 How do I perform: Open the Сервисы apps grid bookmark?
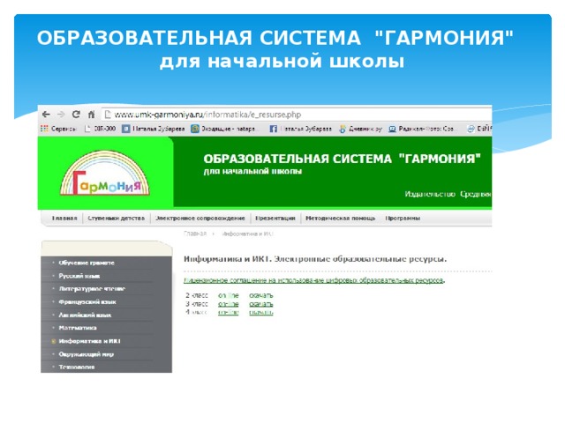click(59, 129)
